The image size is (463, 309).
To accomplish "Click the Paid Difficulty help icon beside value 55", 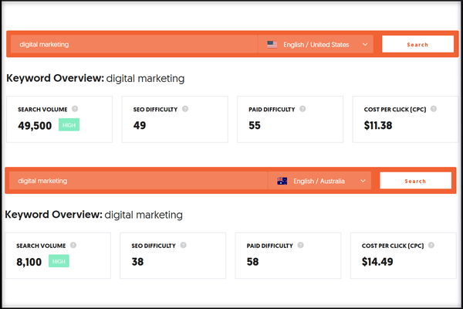I will click(x=302, y=109).
